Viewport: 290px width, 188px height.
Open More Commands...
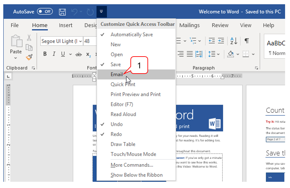click(x=136, y=165)
